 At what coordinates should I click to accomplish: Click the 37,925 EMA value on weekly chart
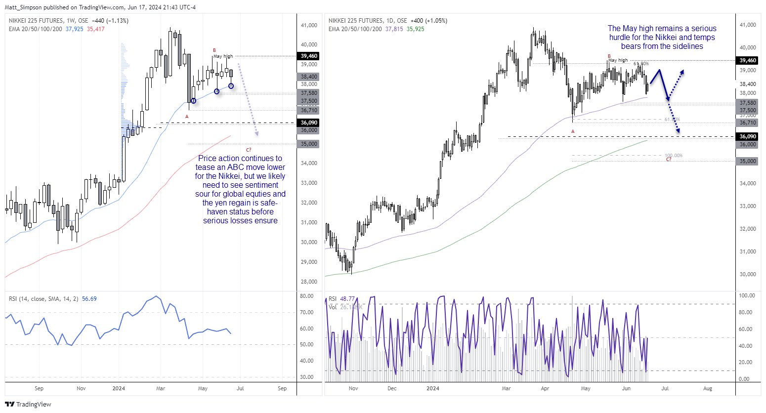[75, 29]
